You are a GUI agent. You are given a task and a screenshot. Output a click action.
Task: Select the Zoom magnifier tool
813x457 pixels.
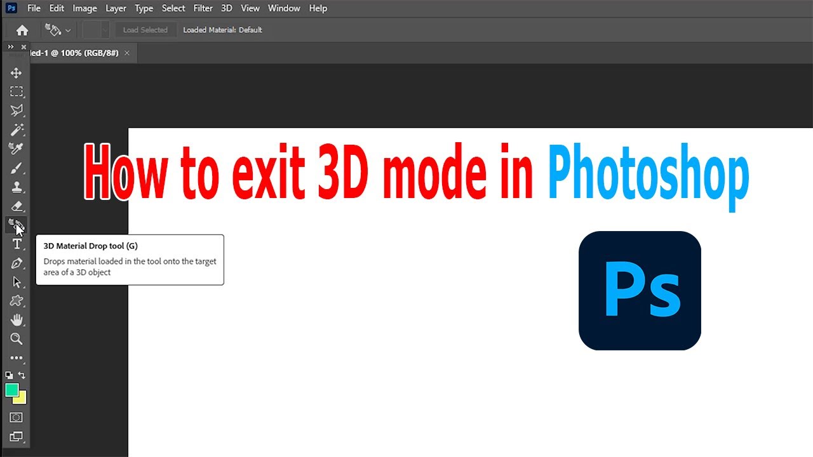[17, 339]
